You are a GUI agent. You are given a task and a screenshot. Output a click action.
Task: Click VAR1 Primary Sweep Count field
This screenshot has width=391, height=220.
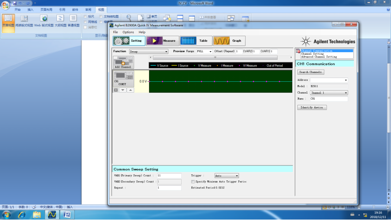(169, 176)
